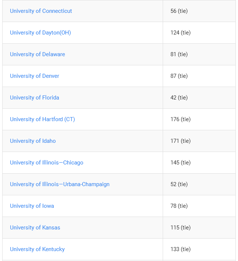Select the 115 (tie) rank cell

pos(199,227)
